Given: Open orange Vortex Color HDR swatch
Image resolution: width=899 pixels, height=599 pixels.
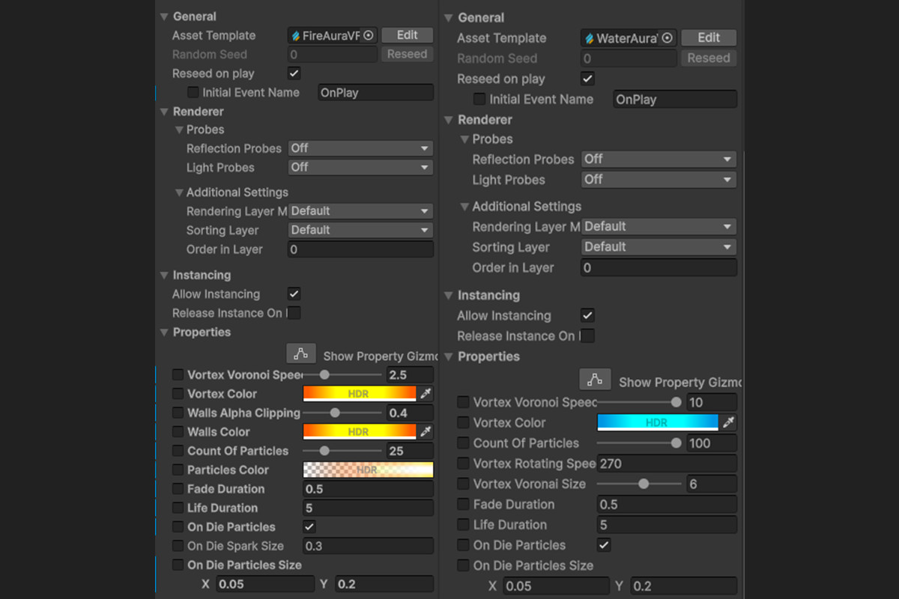Looking at the screenshot, I should tap(359, 393).
